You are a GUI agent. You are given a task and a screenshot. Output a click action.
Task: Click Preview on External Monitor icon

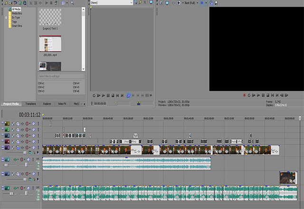[167, 3]
